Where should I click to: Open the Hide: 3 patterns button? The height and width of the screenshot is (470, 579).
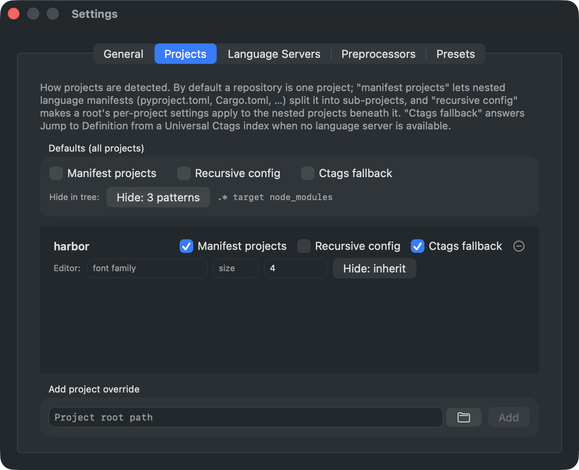(x=158, y=197)
